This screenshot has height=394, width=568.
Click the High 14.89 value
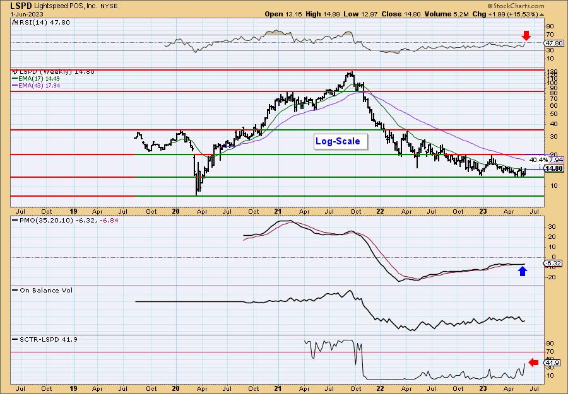pyautogui.click(x=322, y=14)
